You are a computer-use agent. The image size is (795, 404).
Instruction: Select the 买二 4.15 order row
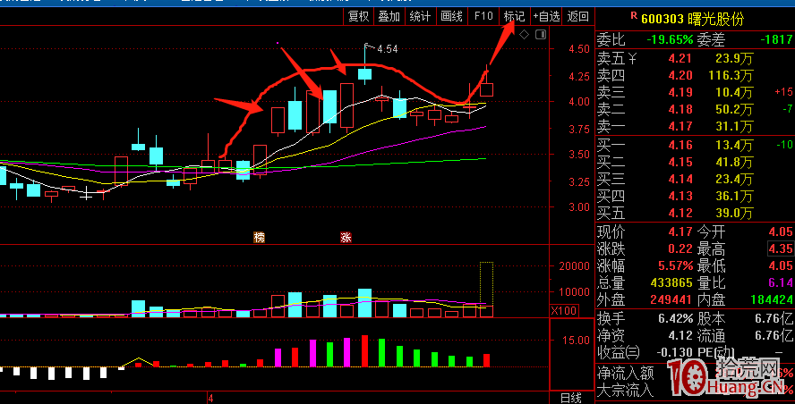click(x=695, y=163)
